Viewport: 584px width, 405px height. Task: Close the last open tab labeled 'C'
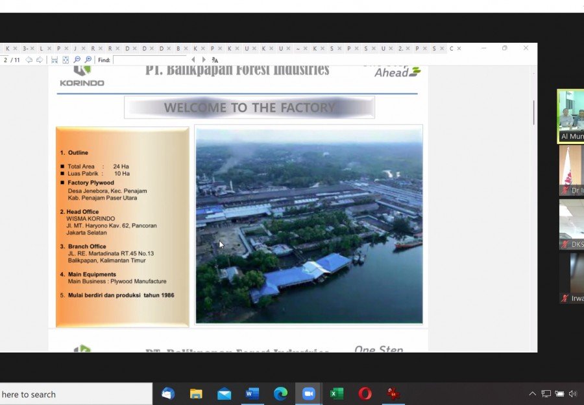point(460,49)
